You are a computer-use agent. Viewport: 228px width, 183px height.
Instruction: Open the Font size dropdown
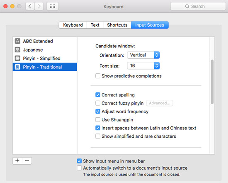point(143,66)
